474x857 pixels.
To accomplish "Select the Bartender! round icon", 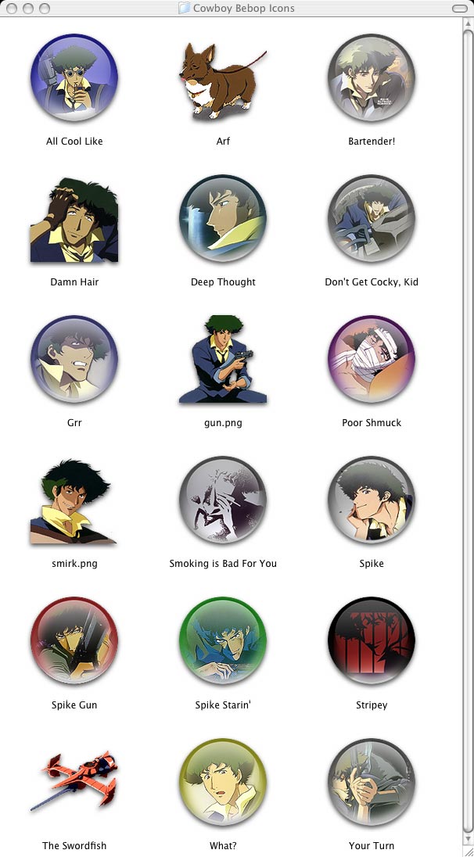I will [x=372, y=77].
